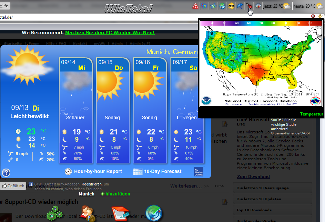Click the TOP link with up arrow
Screen dimensions: 325x222
pos(219,186)
